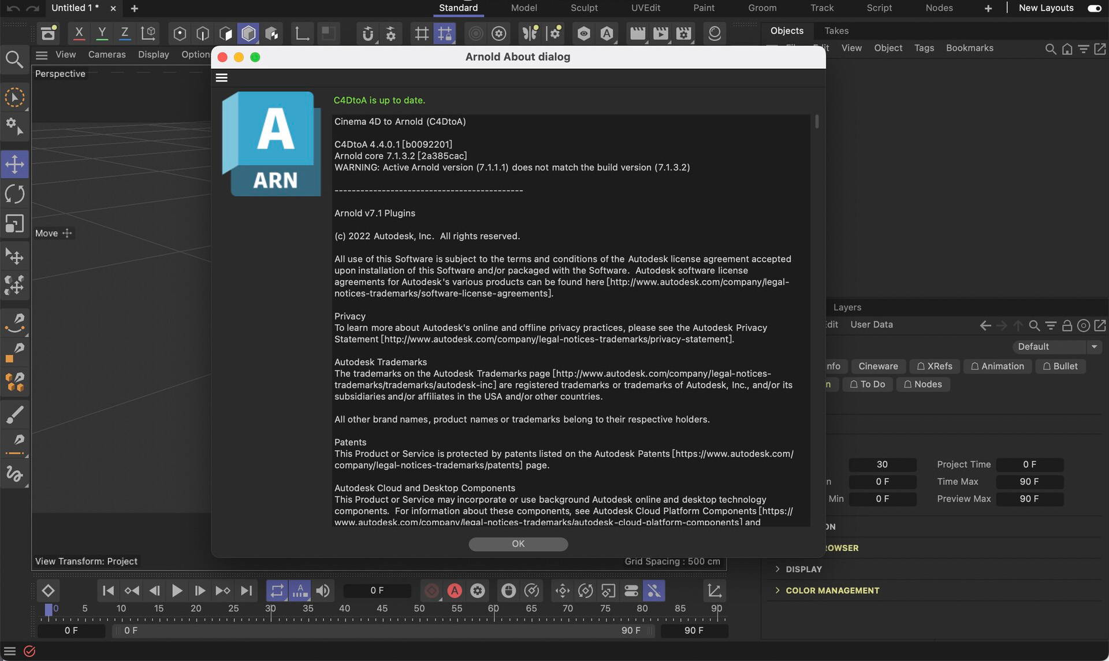Click home icon in Objects manager
Image resolution: width=1109 pixels, height=661 pixels.
pos(1067,49)
